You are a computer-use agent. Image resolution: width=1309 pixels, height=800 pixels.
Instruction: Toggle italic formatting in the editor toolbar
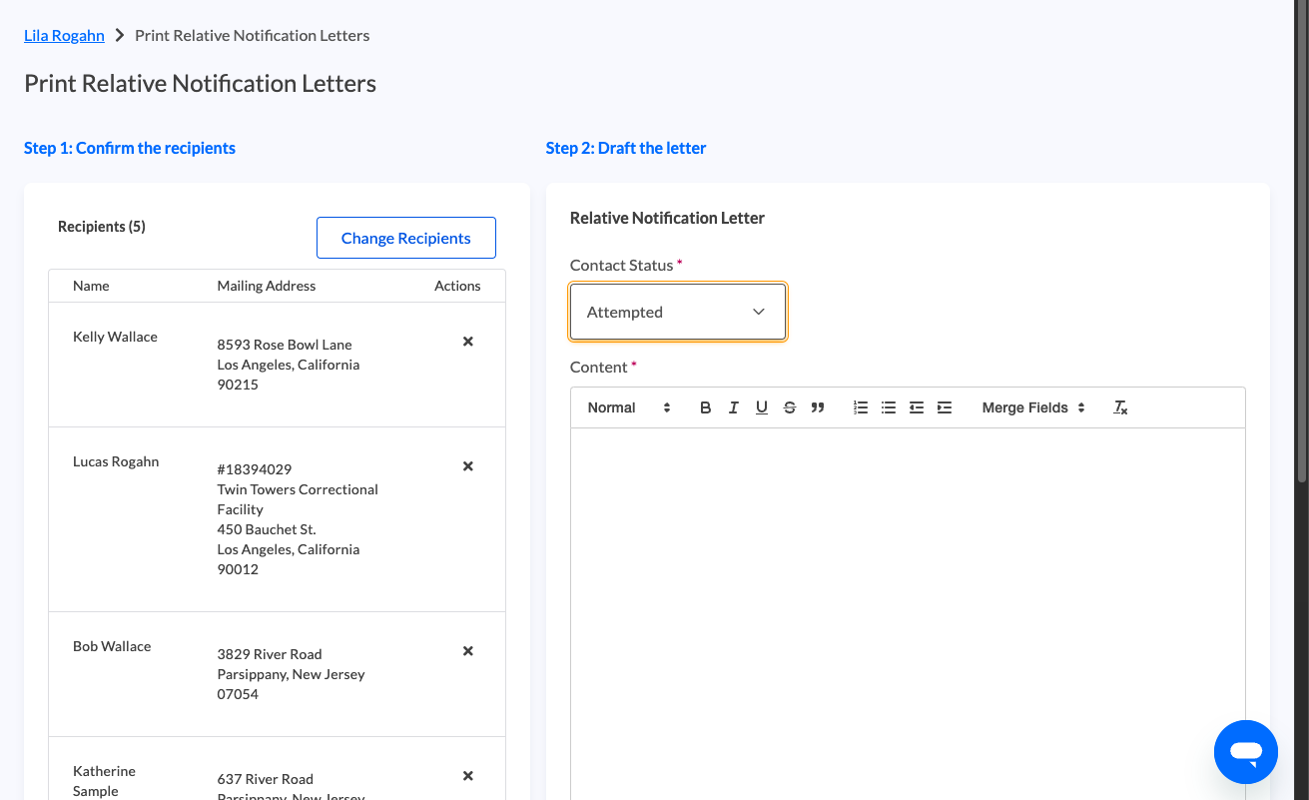click(734, 407)
